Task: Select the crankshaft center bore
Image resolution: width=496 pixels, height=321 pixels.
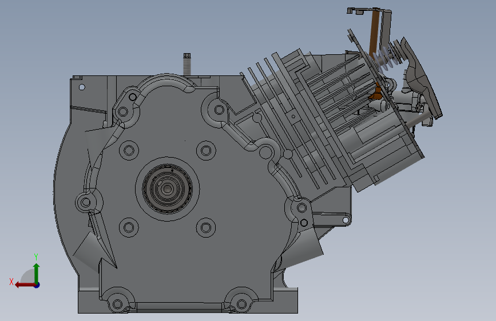Action: point(167,189)
